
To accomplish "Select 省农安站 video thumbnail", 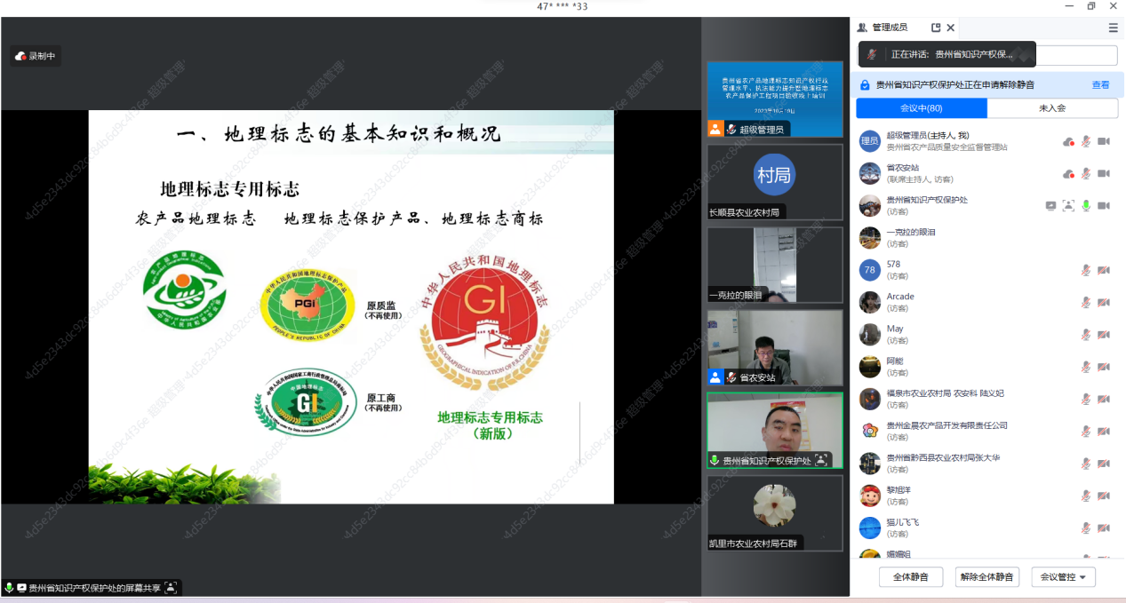I will pos(775,347).
